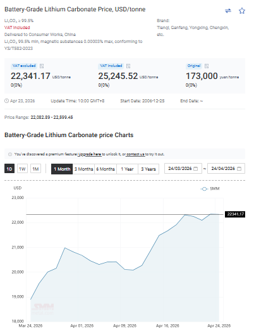Open info icon beside VAT excluded
Screen dimensions: 254x333
(x=42, y=66)
